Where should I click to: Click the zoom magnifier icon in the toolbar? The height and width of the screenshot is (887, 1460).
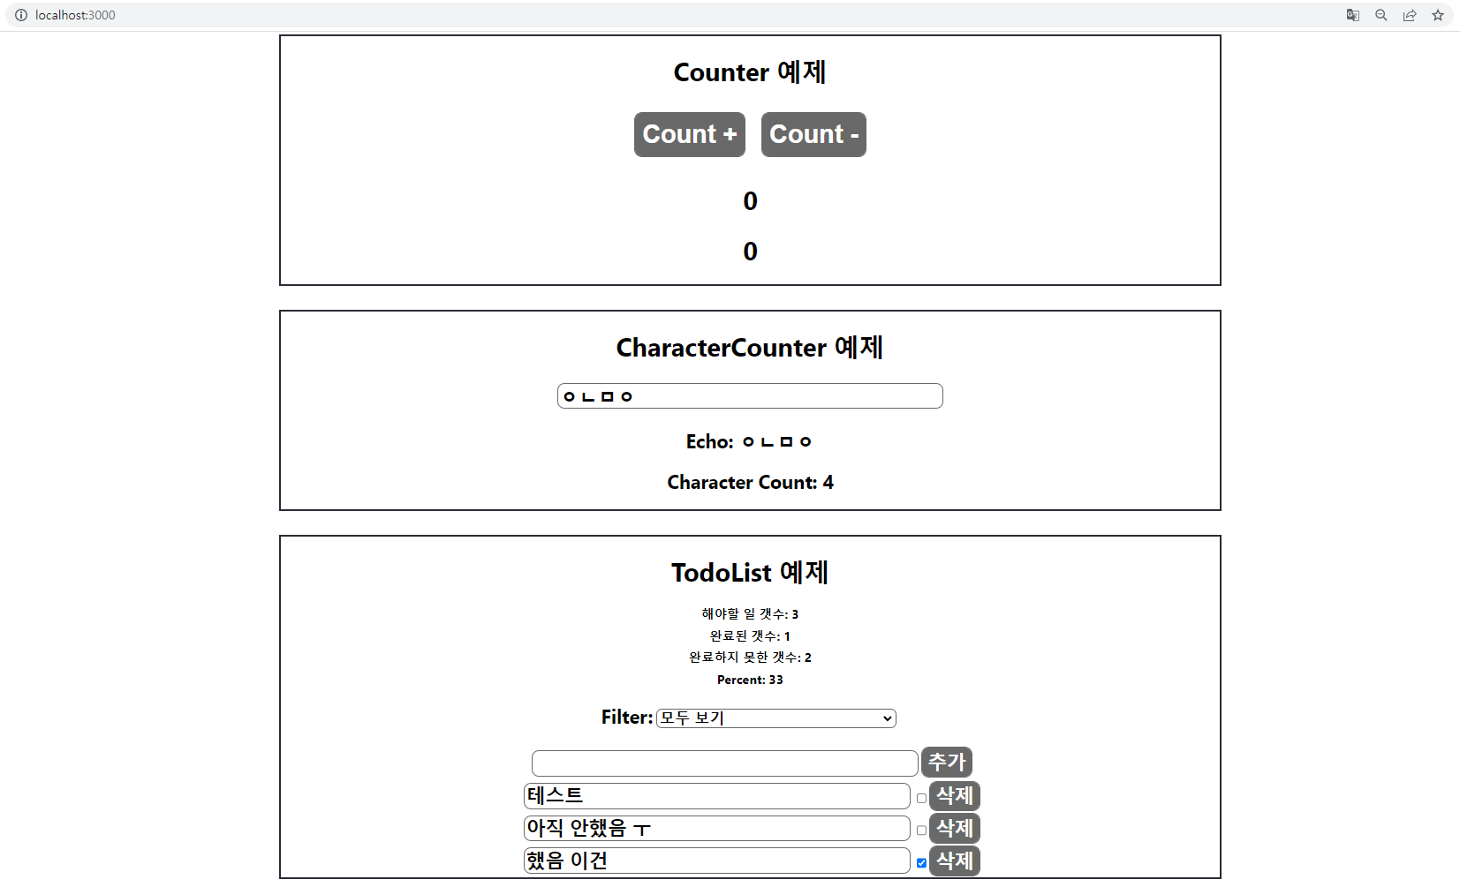click(1380, 15)
